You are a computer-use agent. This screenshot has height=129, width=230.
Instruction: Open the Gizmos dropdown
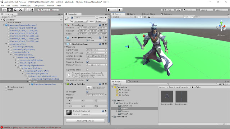tap(188, 17)
